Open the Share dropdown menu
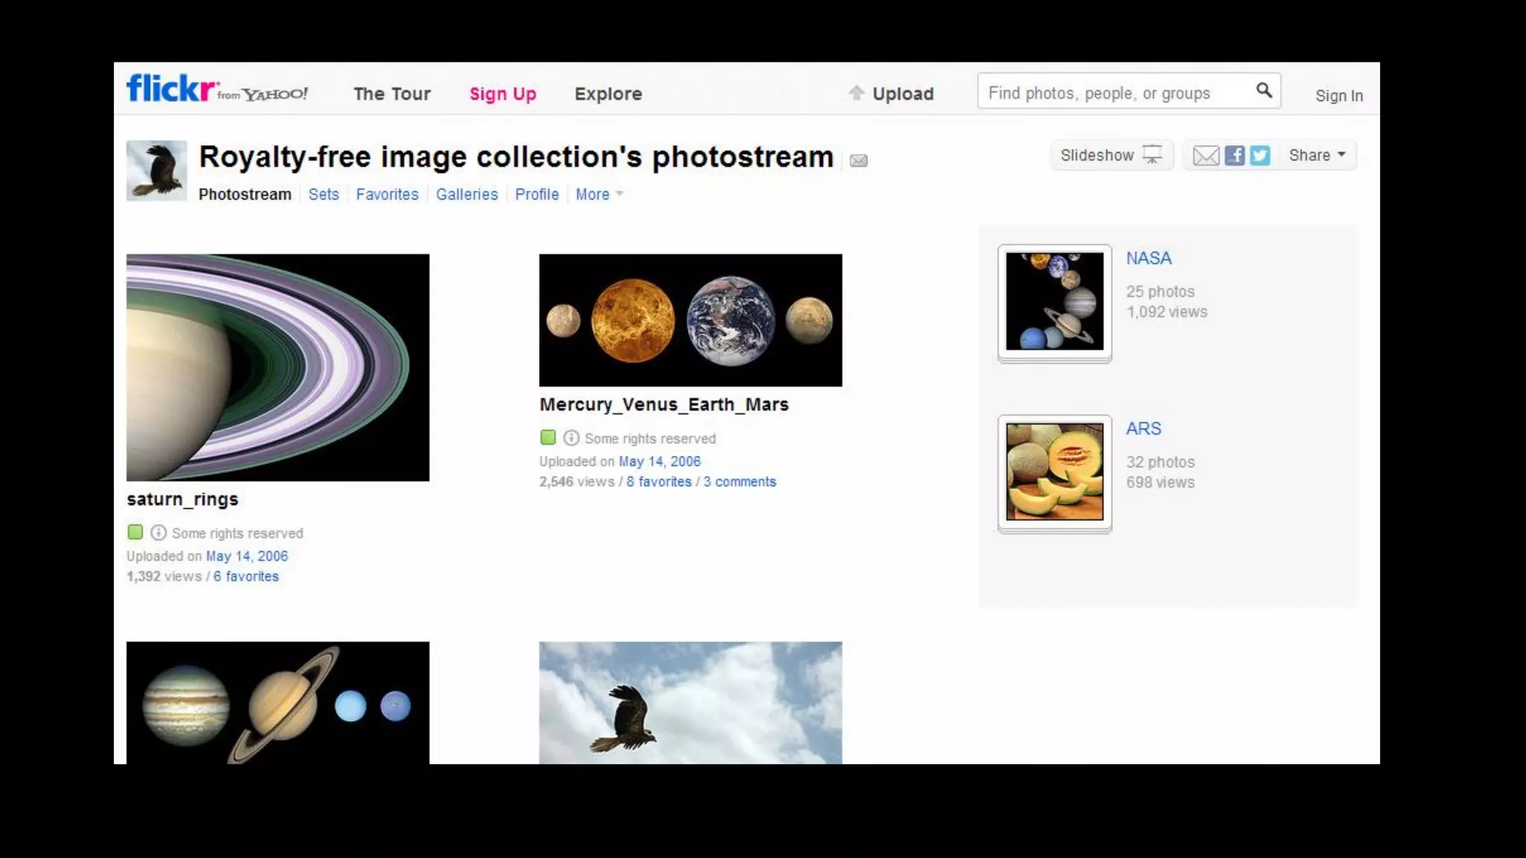Image resolution: width=1526 pixels, height=858 pixels. (x=1317, y=155)
